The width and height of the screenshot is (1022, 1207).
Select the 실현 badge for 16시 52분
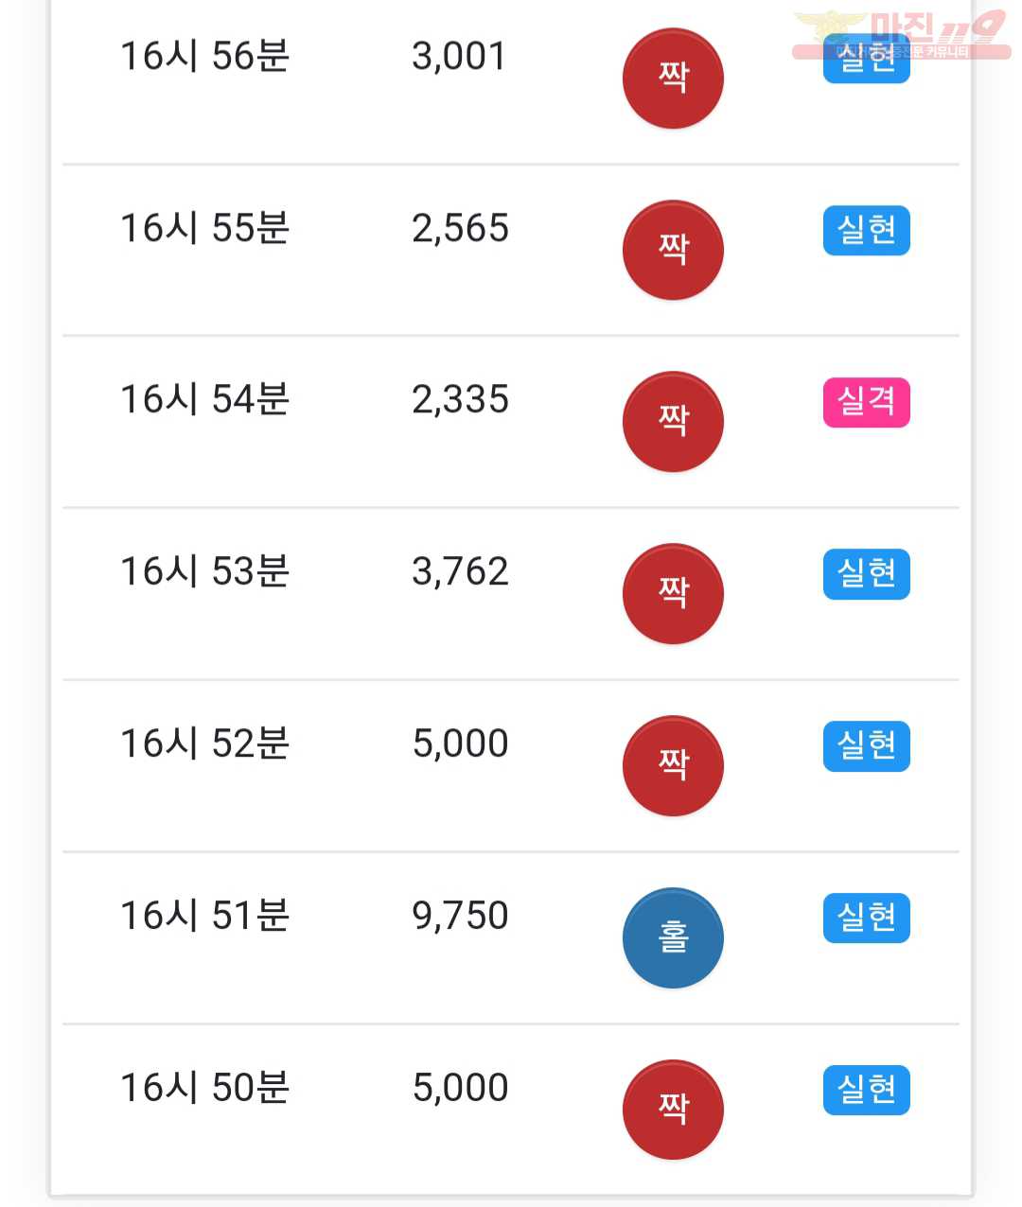867,745
